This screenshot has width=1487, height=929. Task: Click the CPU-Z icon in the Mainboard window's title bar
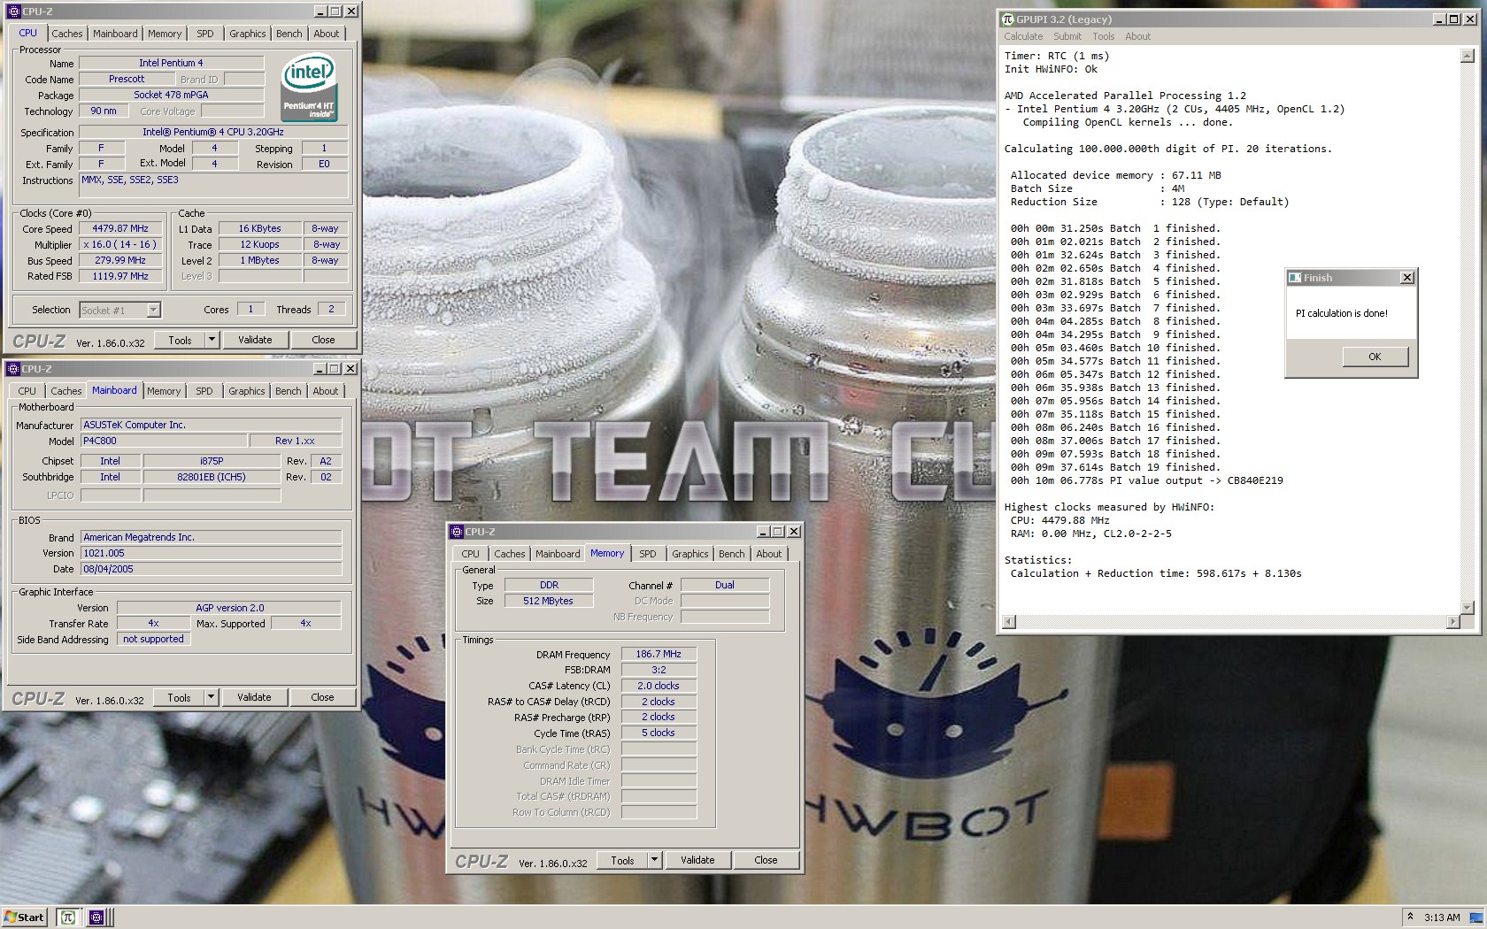point(12,369)
